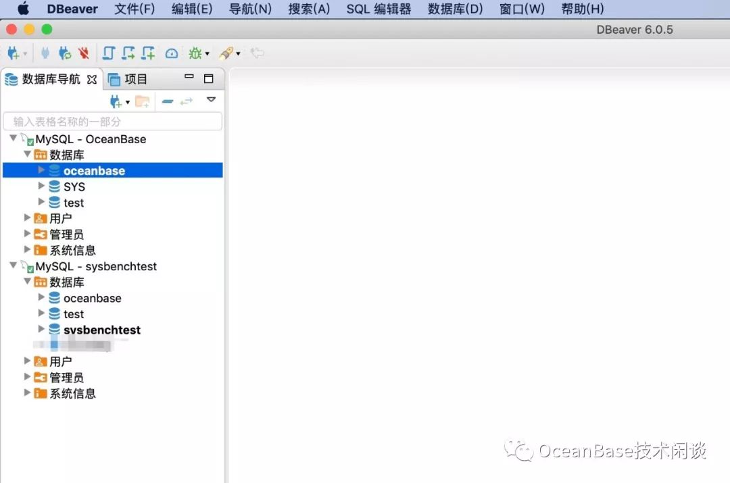
Task: Click the greyed back navigation arrow icon
Action: click(x=257, y=53)
